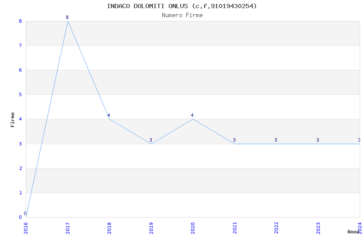Click y-axis tick value 3
Image resolution: width=364 pixels, height=236 pixels.
tap(21, 144)
